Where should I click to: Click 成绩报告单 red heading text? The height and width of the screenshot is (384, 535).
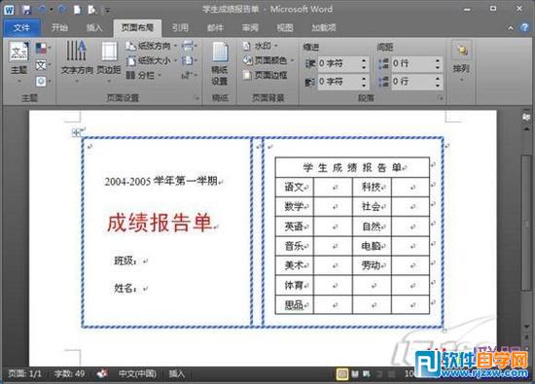(x=160, y=223)
